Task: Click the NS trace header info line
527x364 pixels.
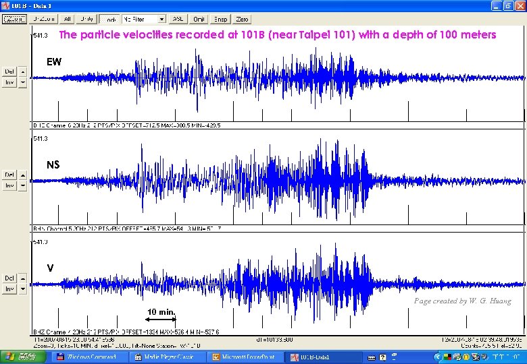Action: click(x=127, y=229)
